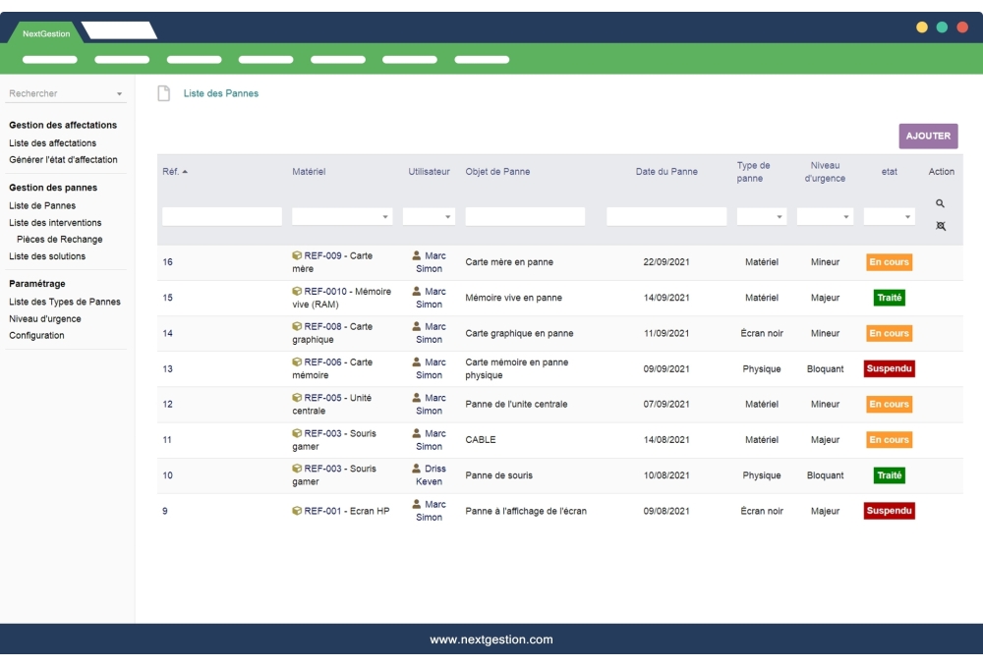
Task: Click the AJOUTER button
Action: 927,136
